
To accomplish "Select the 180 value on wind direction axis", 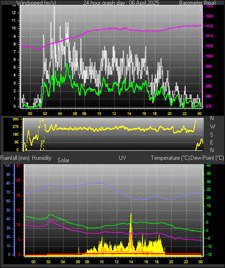I will point(15,135).
